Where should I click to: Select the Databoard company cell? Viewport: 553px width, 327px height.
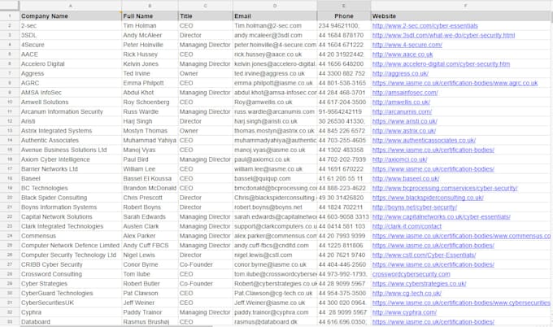click(71, 321)
